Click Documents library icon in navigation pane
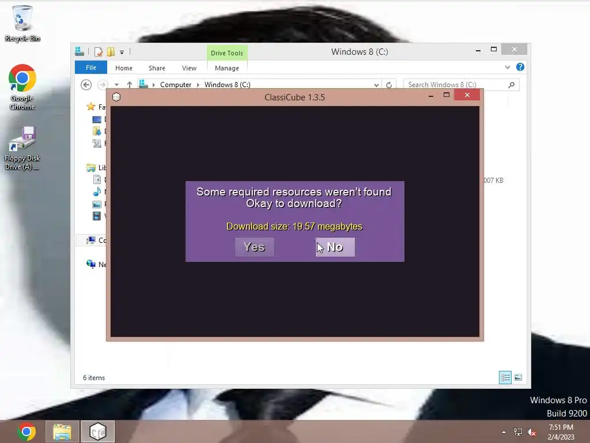The height and width of the screenshot is (443, 590). coord(97,180)
